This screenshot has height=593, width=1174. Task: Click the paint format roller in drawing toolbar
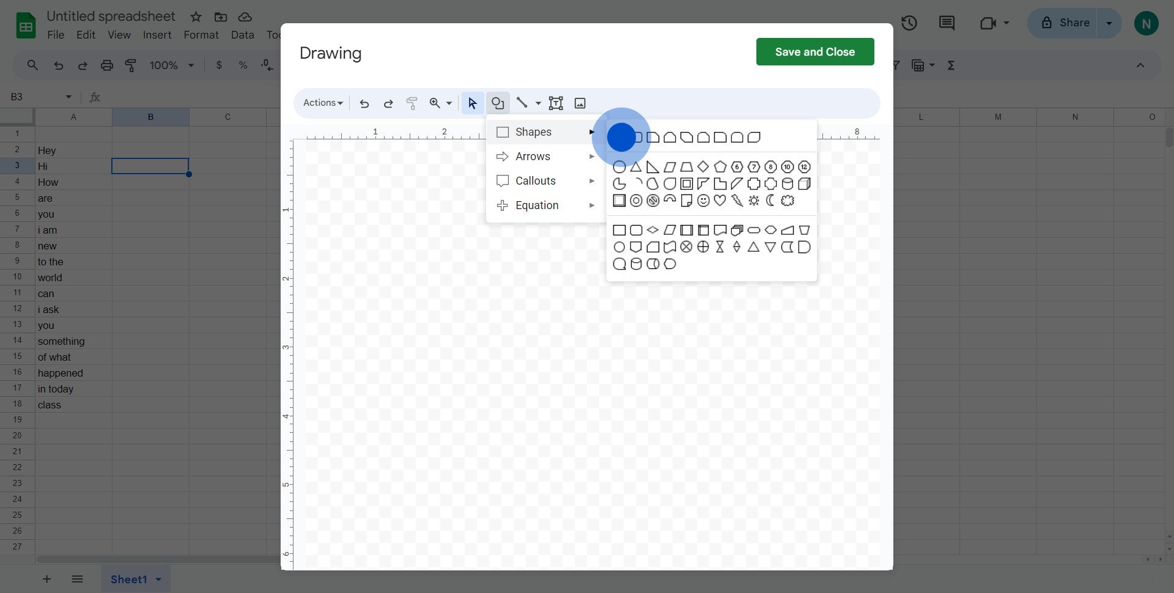coord(412,103)
